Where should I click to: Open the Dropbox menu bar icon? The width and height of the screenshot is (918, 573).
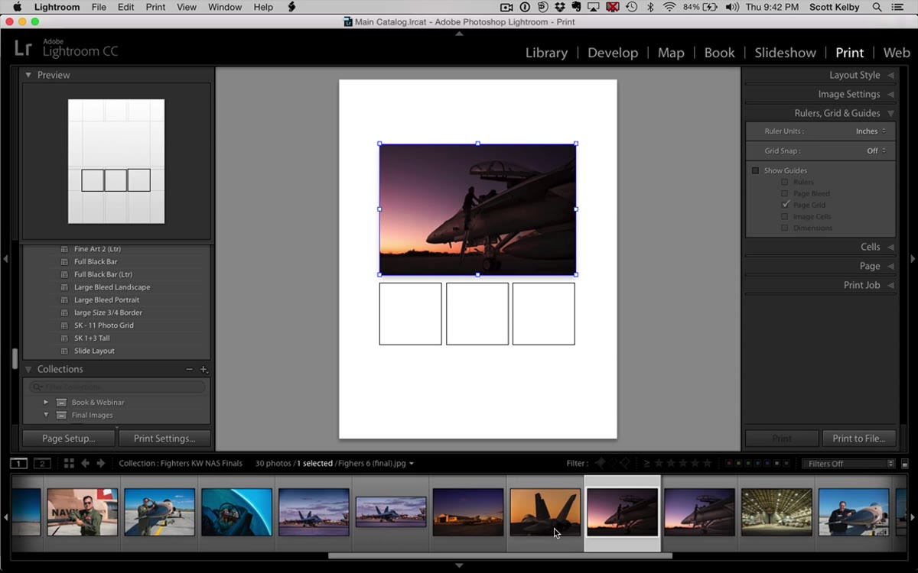tap(560, 7)
